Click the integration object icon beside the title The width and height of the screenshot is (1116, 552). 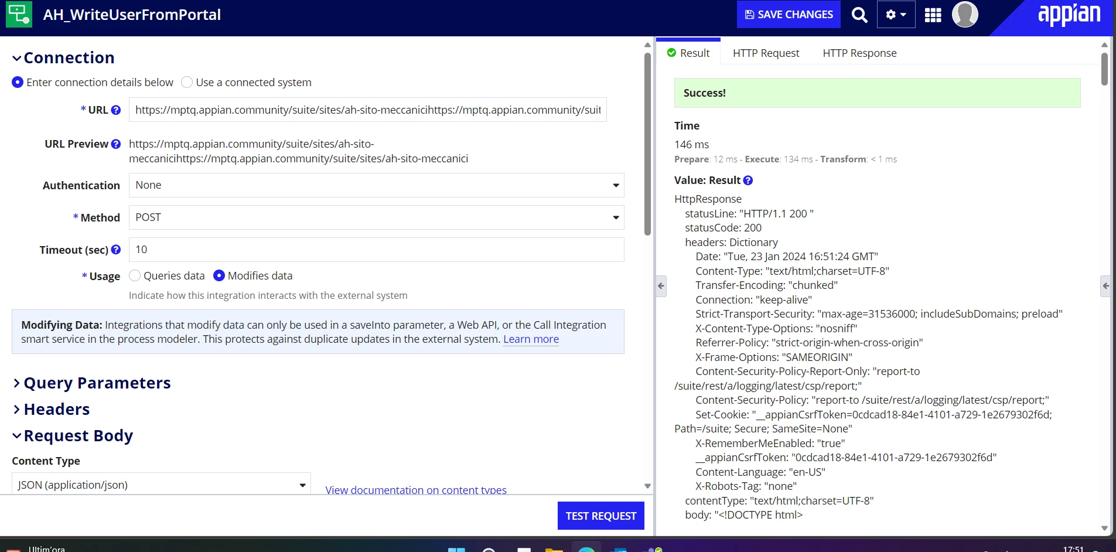pyautogui.click(x=19, y=15)
